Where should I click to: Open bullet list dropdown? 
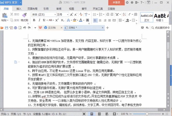[97, 15]
